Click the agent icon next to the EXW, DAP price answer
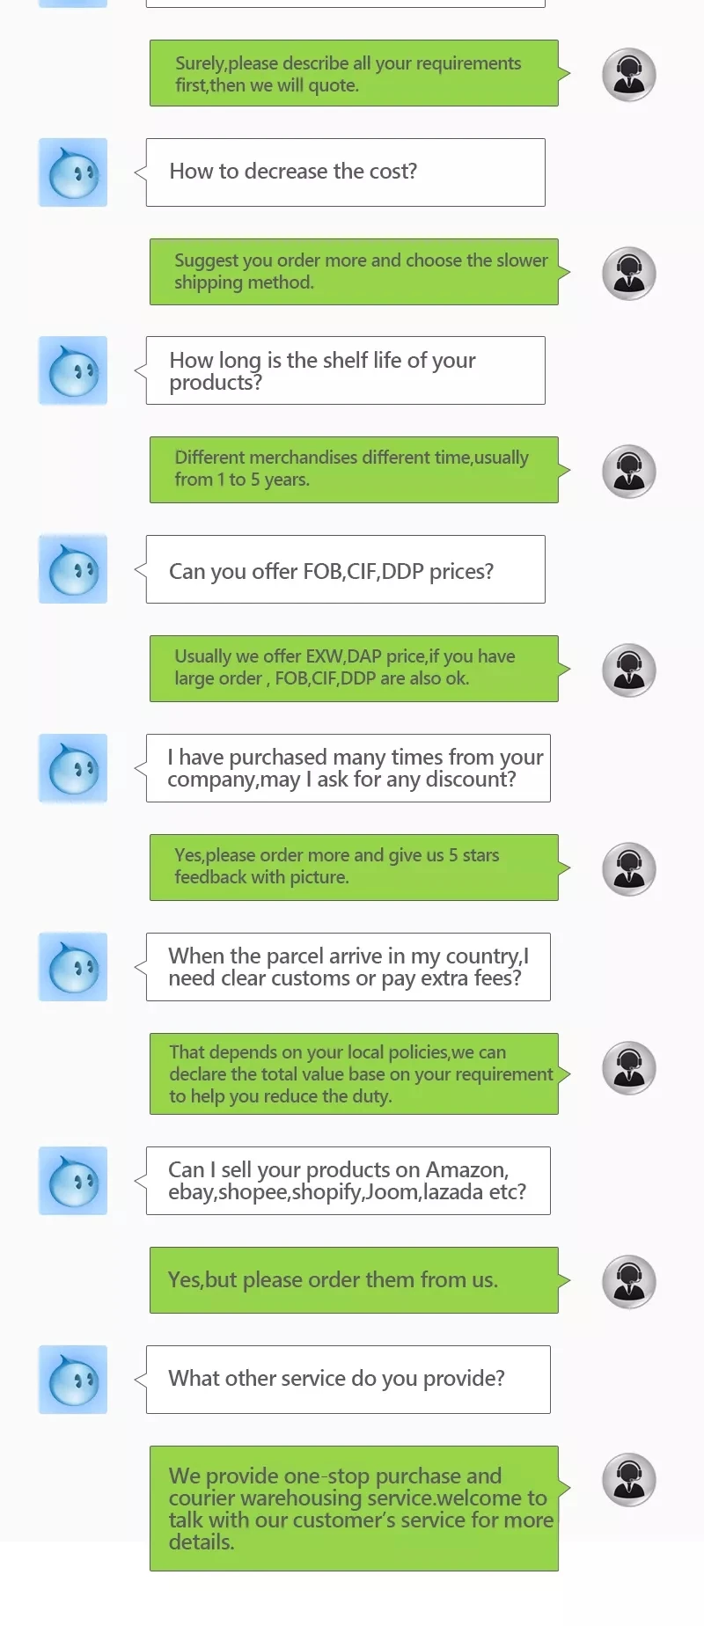Viewport: 704px width, 1626px height. (x=629, y=670)
